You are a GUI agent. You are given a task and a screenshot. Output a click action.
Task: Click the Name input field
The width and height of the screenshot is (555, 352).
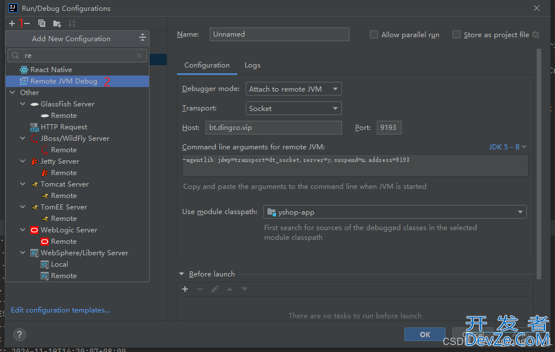pyautogui.click(x=280, y=34)
